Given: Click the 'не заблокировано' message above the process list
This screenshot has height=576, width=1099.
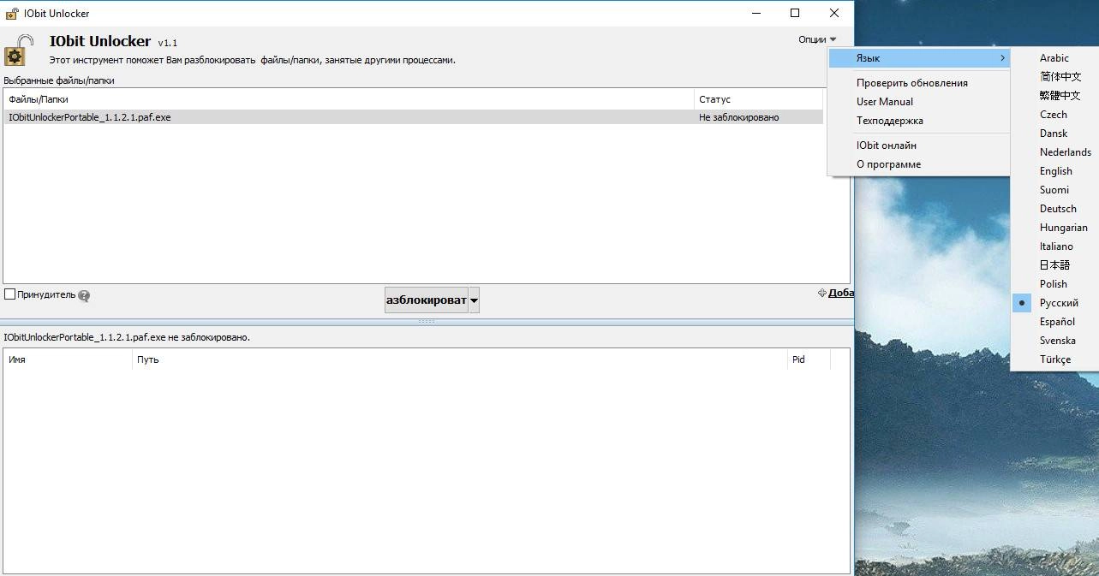Looking at the screenshot, I should point(127,337).
